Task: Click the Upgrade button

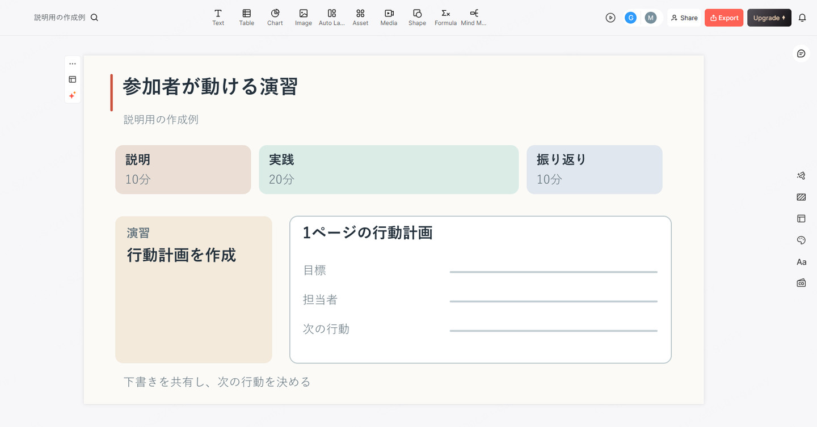Action: [x=769, y=18]
